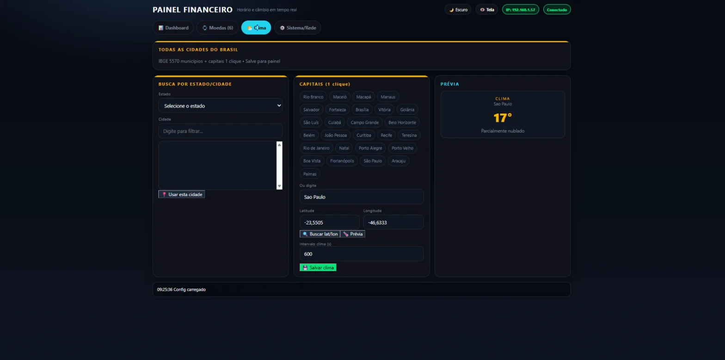Choose the Boa Vista capital chip

point(312,161)
